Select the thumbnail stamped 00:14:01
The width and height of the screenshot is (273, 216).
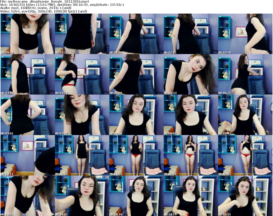click(82, 196)
